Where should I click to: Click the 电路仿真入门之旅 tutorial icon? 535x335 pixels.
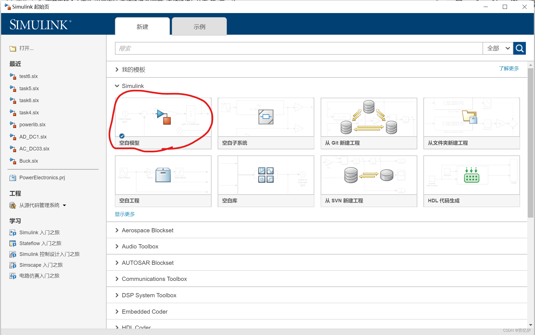[x=13, y=276]
